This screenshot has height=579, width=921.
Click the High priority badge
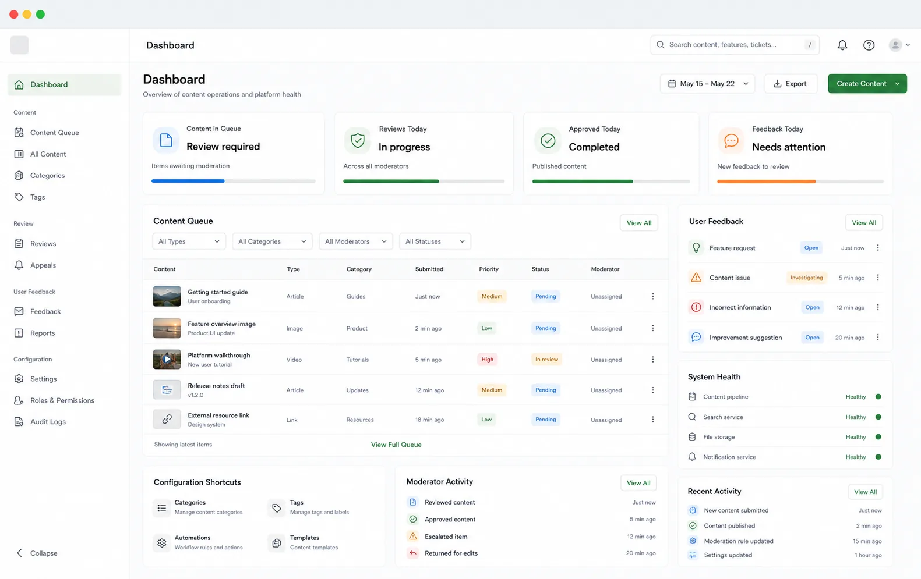click(x=488, y=360)
